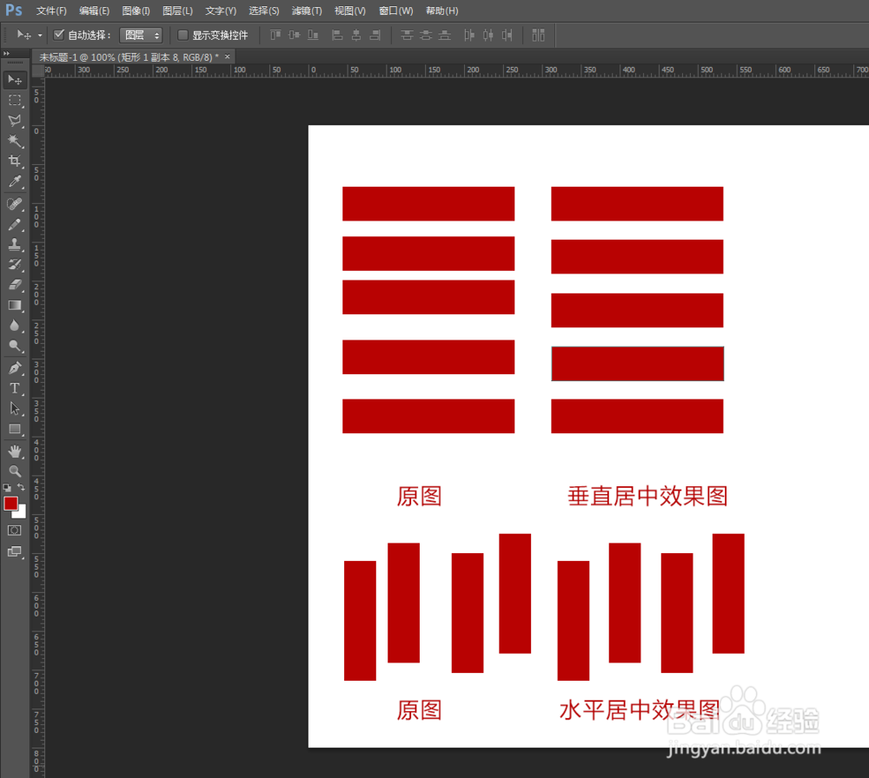The height and width of the screenshot is (778, 869).
Task: Open the 文字(Y) menu
Action: [221, 11]
